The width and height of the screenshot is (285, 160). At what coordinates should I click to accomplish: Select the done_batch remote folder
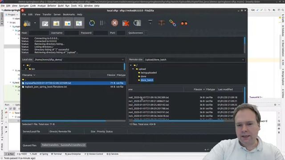pyautogui.click(x=147, y=80)
